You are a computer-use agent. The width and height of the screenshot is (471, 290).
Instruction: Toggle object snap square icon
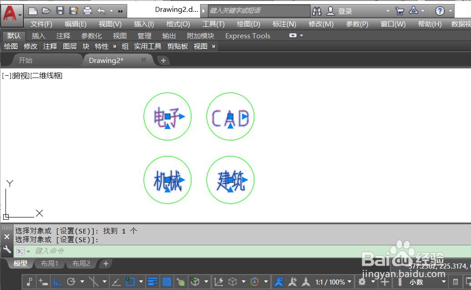click(130, 282)
